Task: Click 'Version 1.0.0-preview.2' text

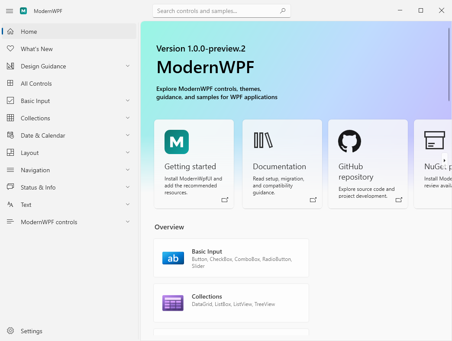Action: pos(201,48)
